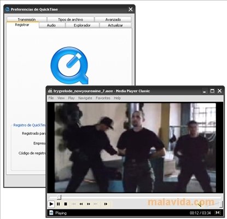Click the status bar icon beside 03:34

218,212
